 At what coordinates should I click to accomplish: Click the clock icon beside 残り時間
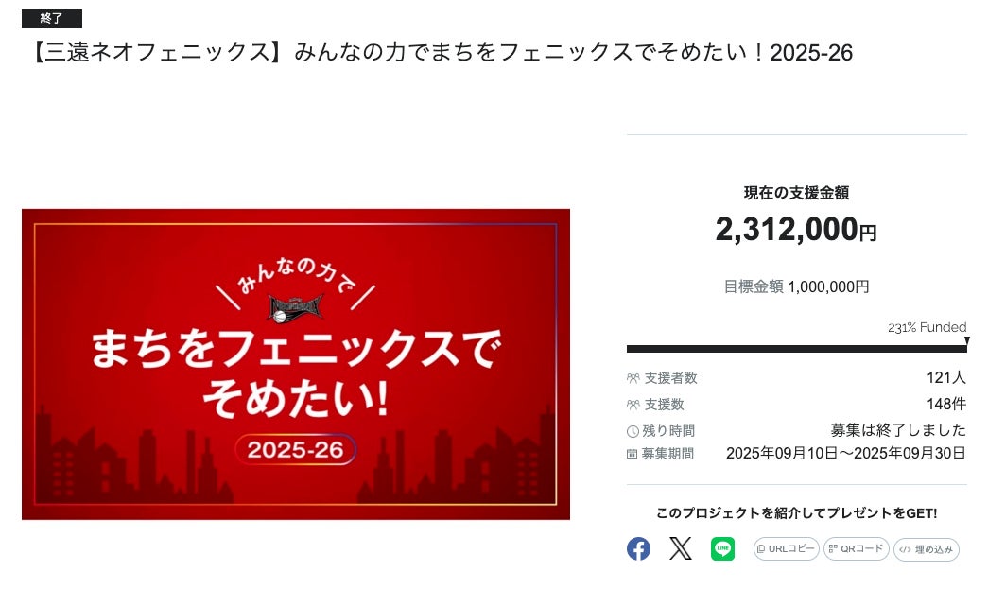click(x=634, y=429)
